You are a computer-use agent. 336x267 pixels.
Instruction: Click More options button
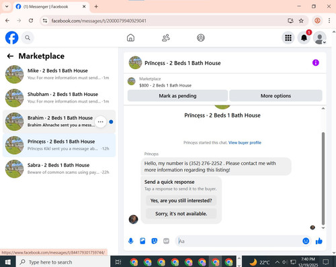tap(276, 96)
